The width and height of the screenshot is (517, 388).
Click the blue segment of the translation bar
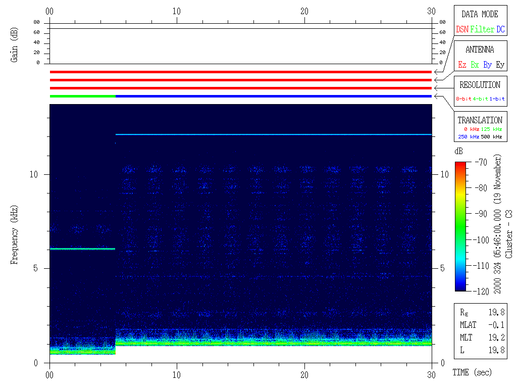pos(273,96)
